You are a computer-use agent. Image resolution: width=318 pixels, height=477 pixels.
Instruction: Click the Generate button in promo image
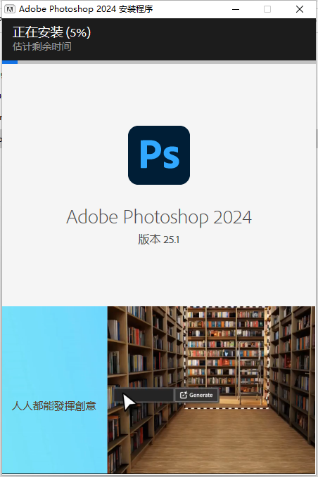(196, 395)
